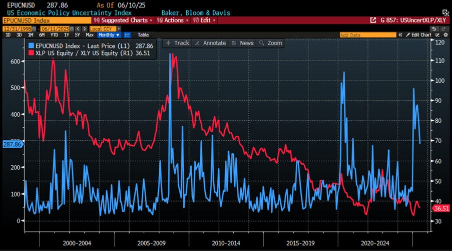Viewport: 452px width, 251px height.
Task: Click the annotation pencil icon near the gear
Action: pyautogui.click(x=437, y=35)
